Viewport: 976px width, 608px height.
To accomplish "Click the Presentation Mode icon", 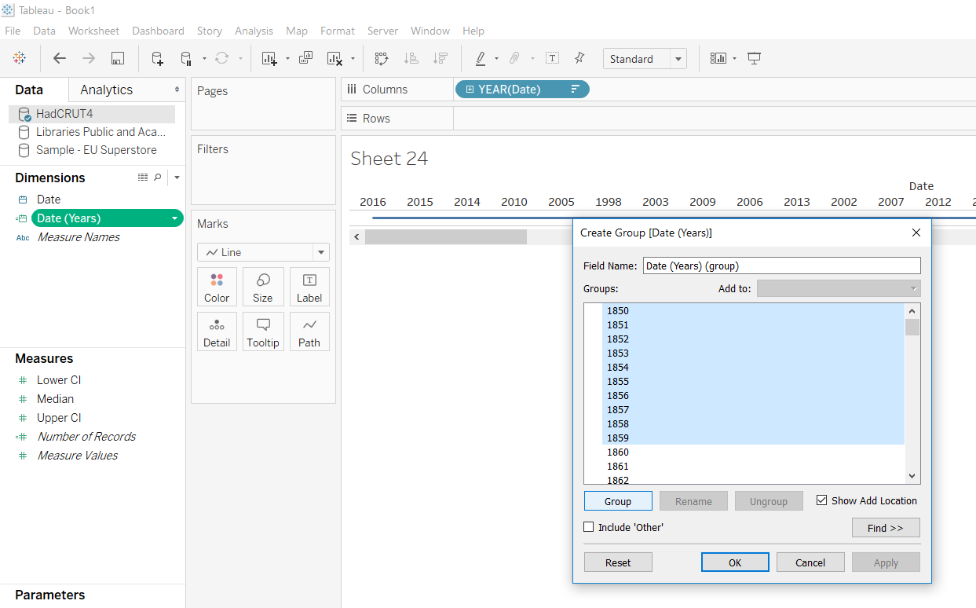I will click(754, 58).
